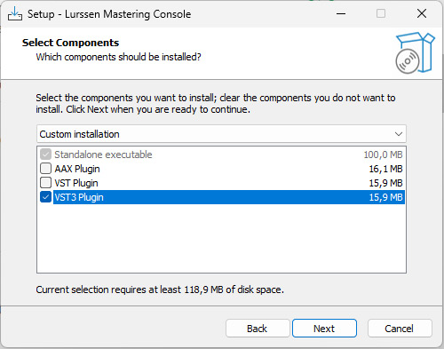Click the "Select Components" heading

pos(70,43)
